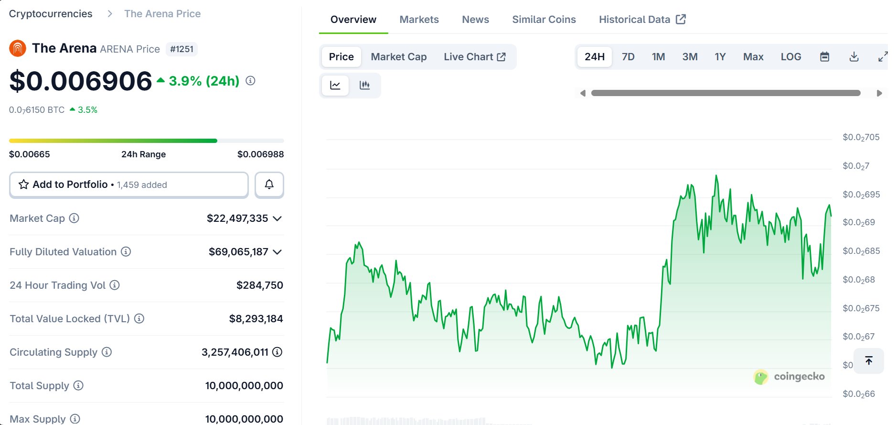Viewport: 896px width, 425px height.
Task: Enable LOG scale on chart
Action: click(x=790, y=57)
